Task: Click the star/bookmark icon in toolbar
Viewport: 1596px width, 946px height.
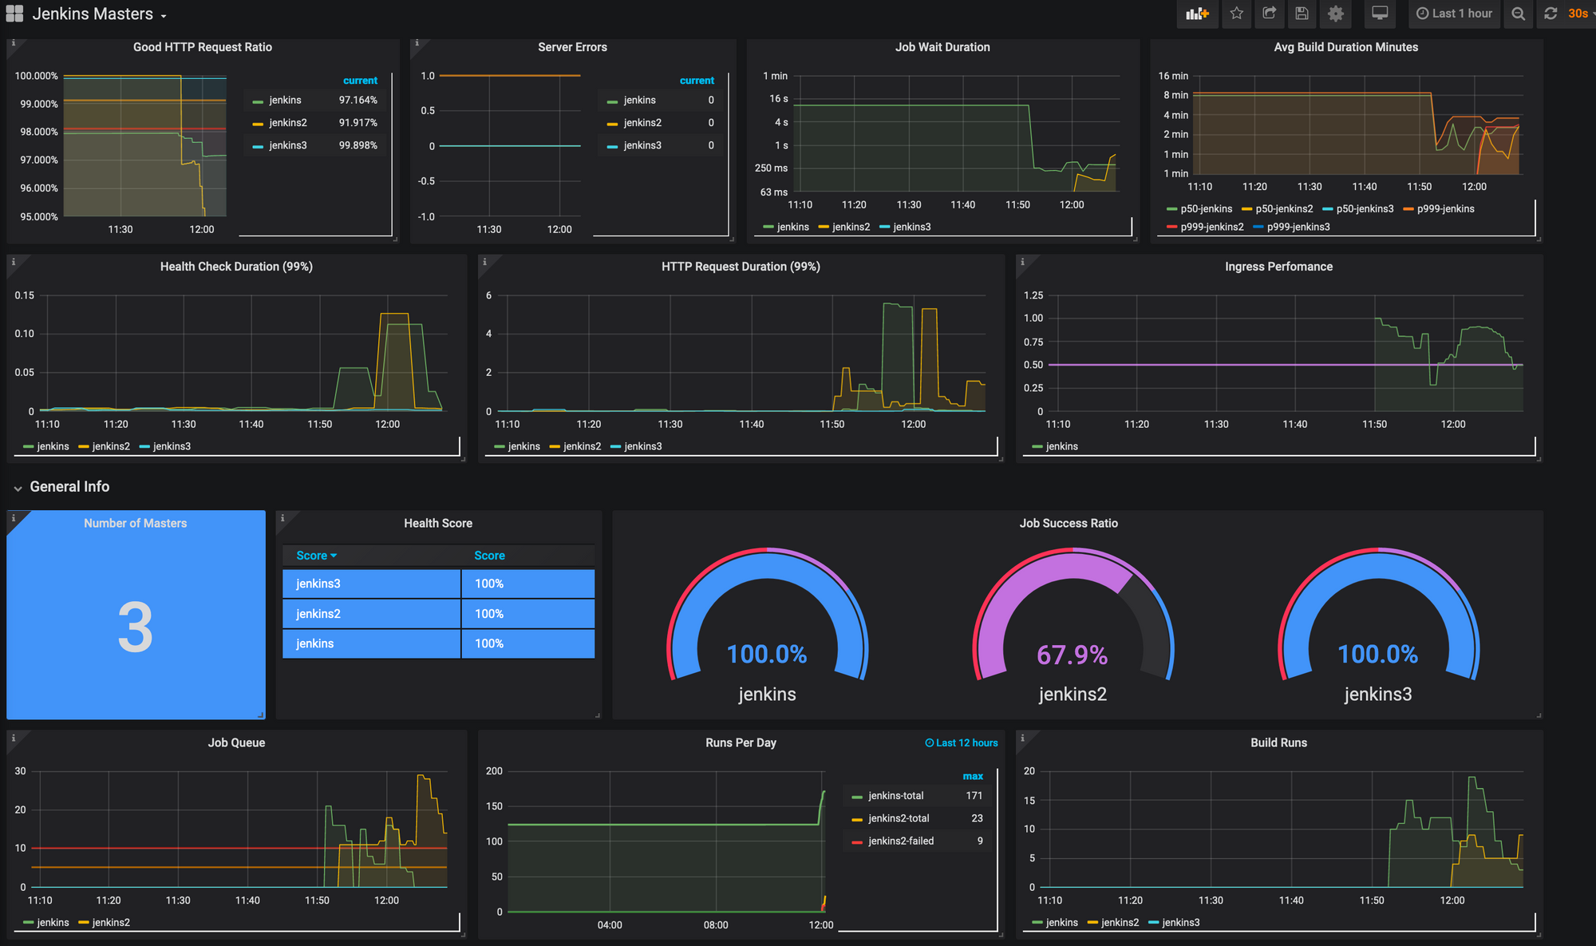Action: (x=1236, y=14)
